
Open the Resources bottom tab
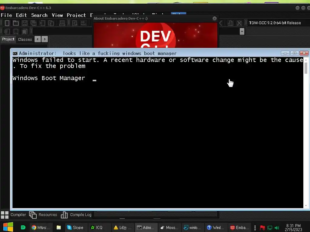click(x=43, y=215)
